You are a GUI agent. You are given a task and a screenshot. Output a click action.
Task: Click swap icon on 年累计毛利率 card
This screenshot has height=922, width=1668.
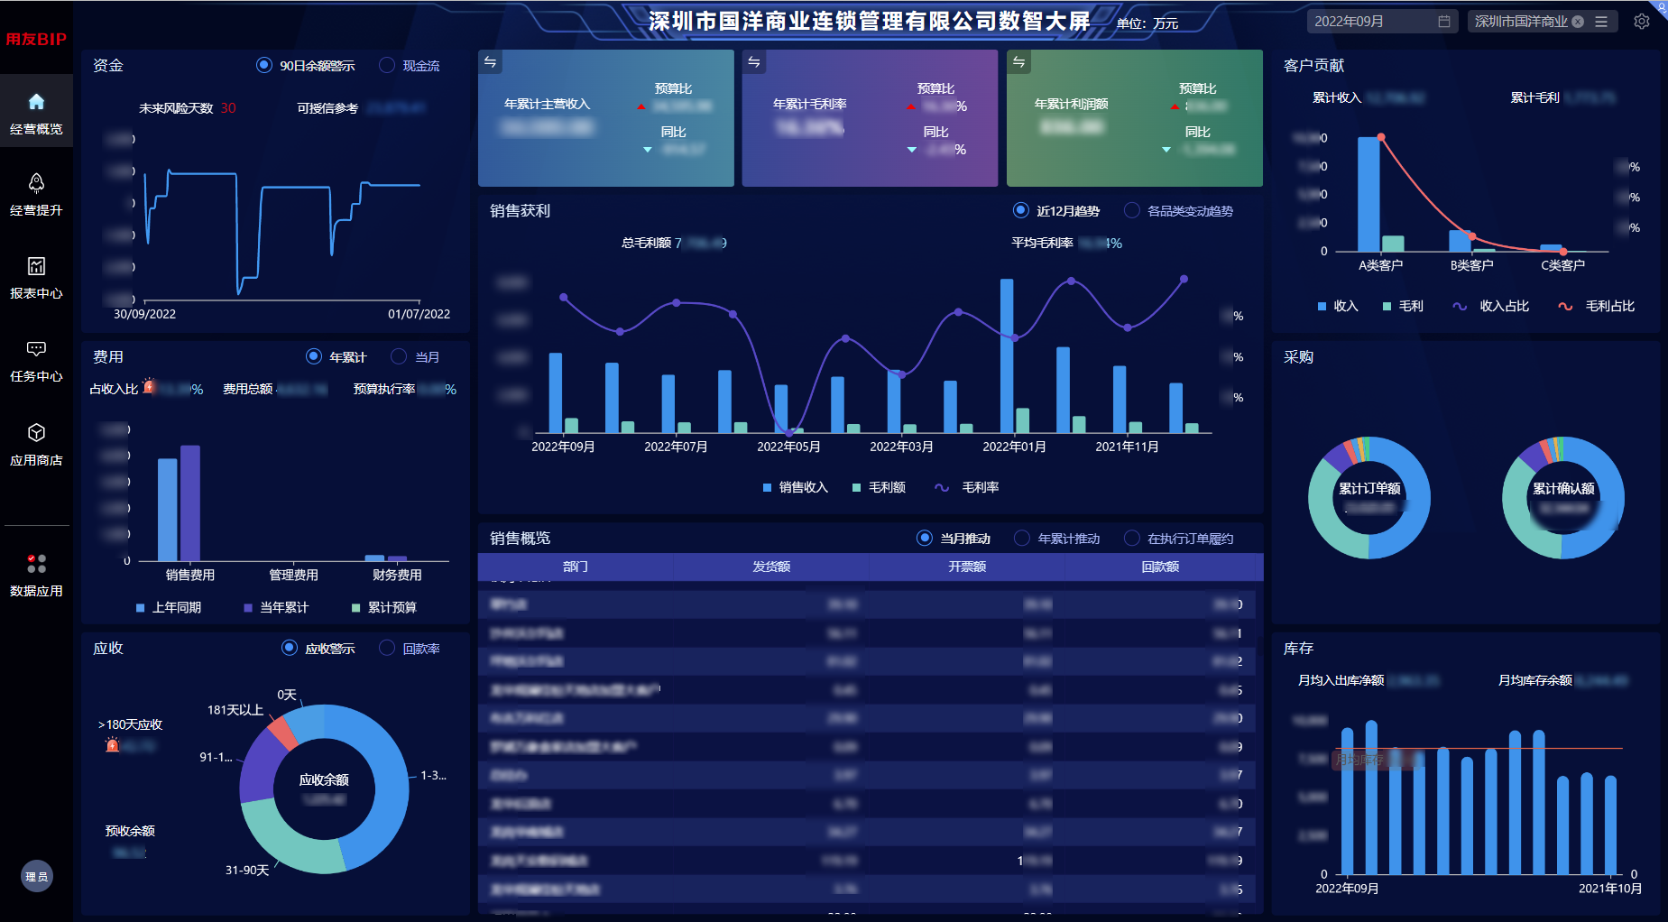click(754, 61)
